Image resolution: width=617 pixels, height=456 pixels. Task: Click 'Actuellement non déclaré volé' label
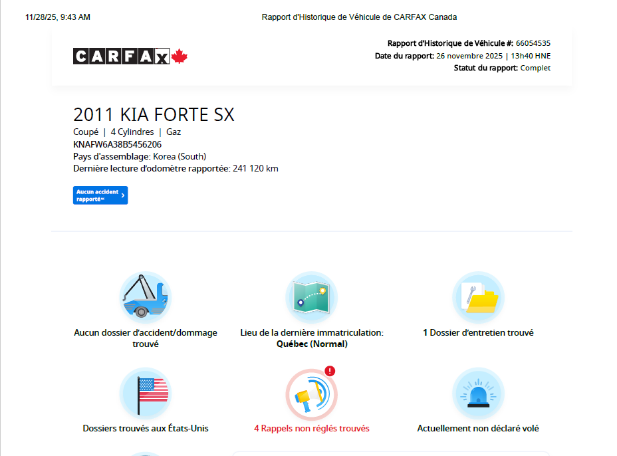click(x=478, y=429)
